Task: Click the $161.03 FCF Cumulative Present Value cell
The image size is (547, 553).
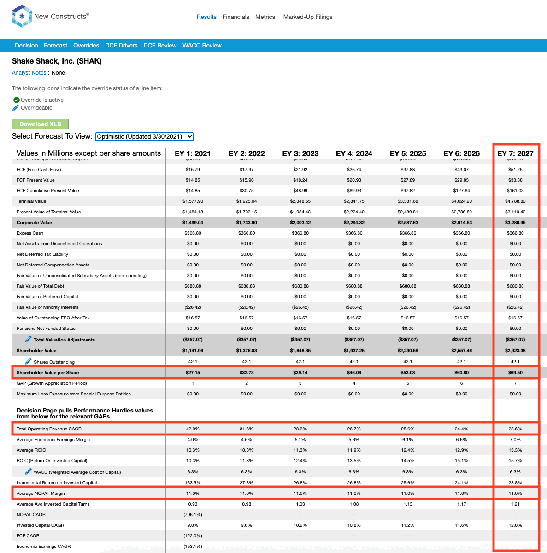Action: [x=515, y=191]
